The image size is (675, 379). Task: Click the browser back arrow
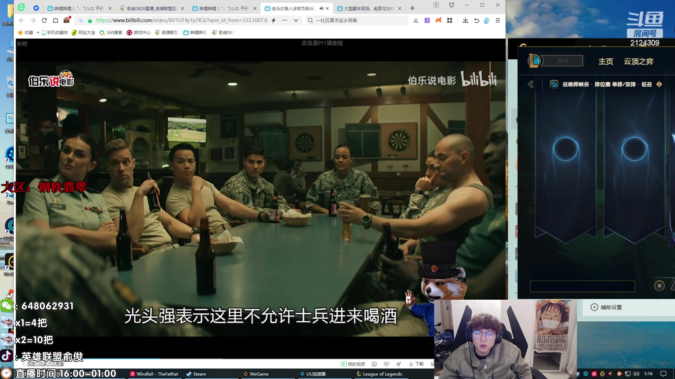point(21,20)
